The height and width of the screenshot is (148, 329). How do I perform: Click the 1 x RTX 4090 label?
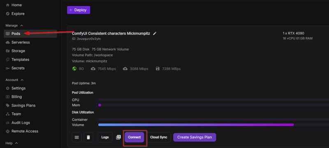pos(293,33)
